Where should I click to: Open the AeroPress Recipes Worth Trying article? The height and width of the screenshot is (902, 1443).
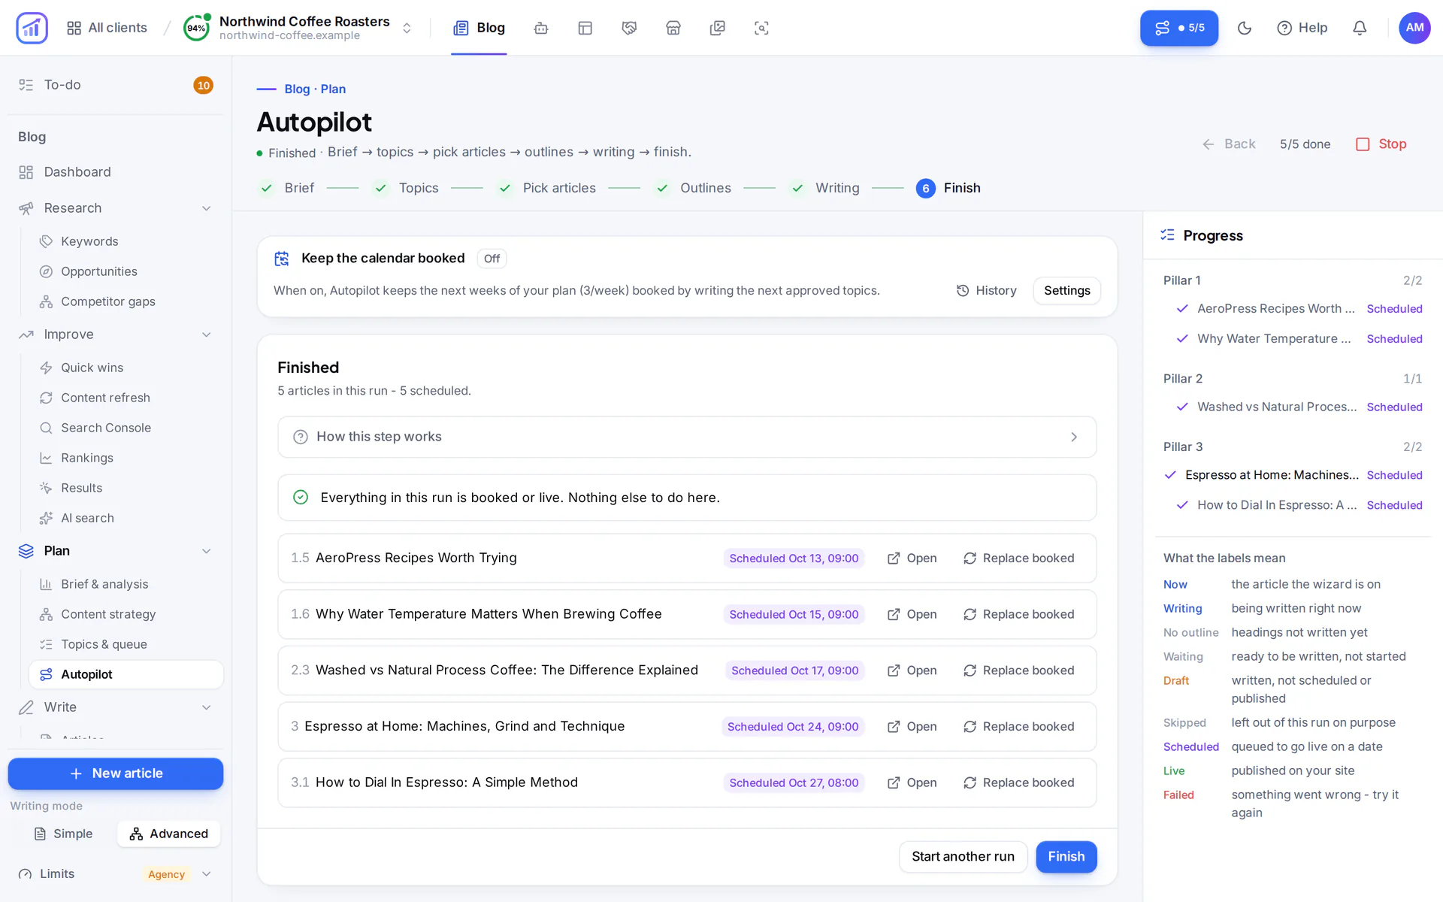(x=912, y=558)
